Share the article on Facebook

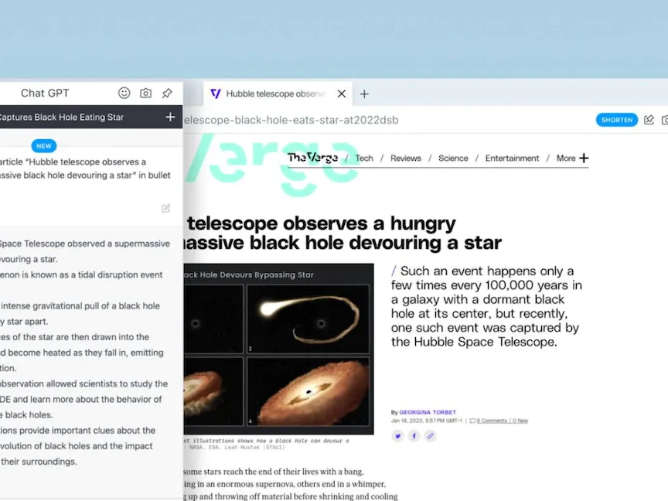pyautogui.click(x=414, y=436)
